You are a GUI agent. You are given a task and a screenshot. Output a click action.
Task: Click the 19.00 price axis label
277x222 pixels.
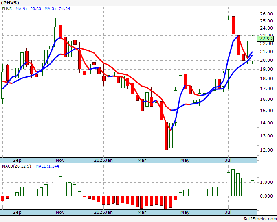[x=266, y=69]
